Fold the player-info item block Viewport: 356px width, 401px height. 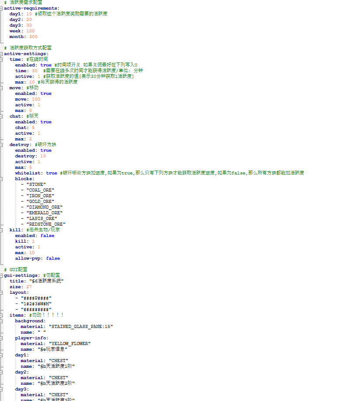point(2,338)
